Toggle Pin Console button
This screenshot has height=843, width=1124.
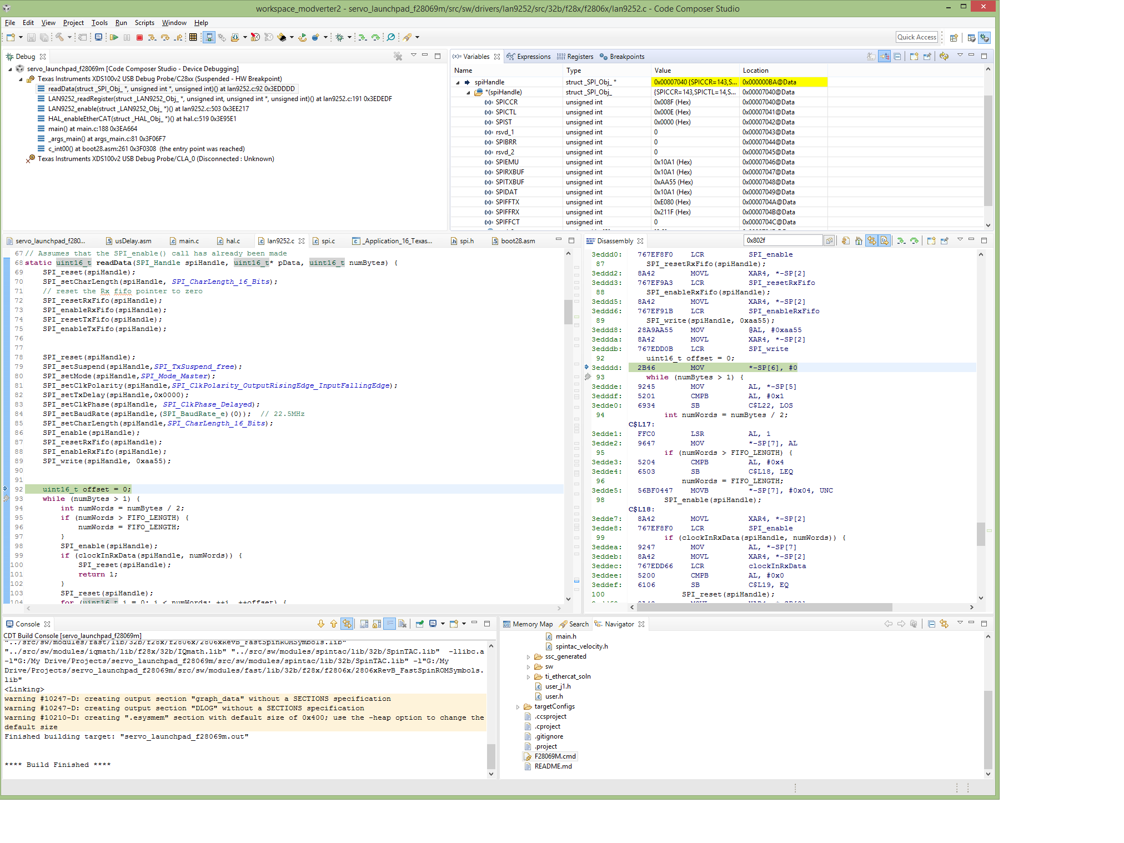pyautogui.click(x=420, y=624)
